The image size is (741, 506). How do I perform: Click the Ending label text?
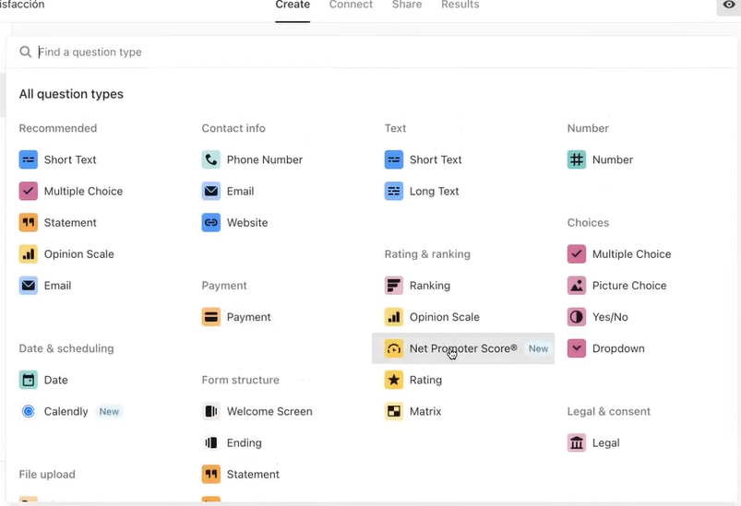point(244,442)
